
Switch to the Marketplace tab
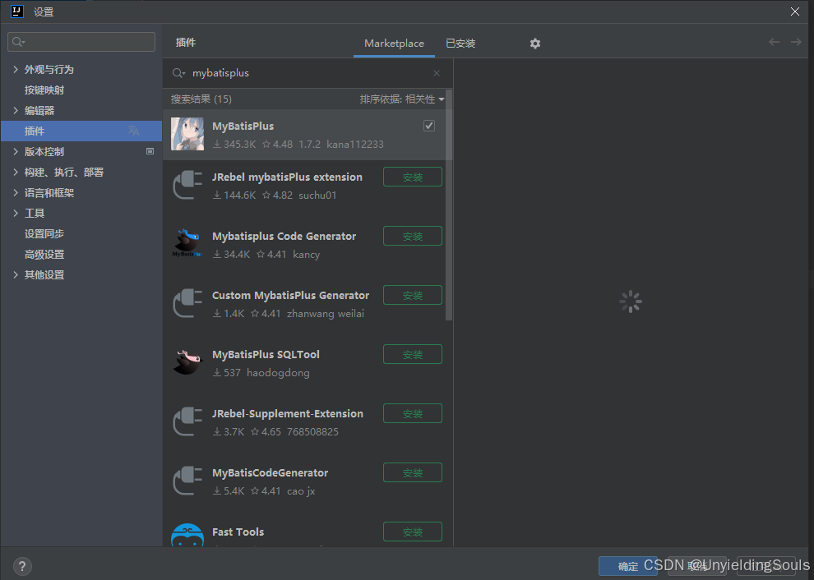point(394,44)
